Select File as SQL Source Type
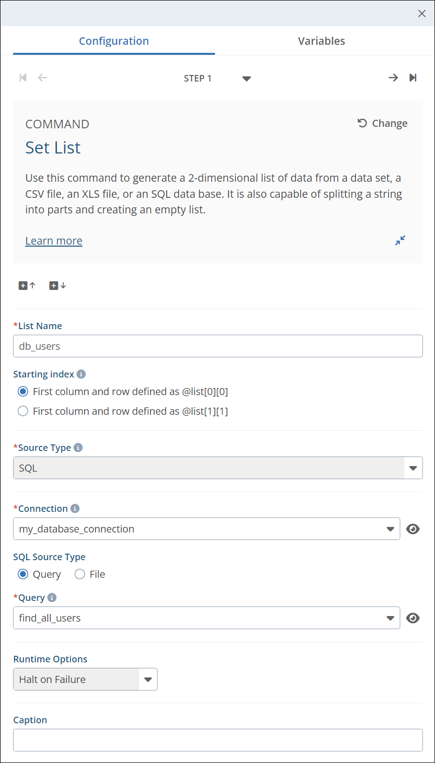The width and height of the screenshot is (435, 763). pyautogui.click(x=80, y=574)
